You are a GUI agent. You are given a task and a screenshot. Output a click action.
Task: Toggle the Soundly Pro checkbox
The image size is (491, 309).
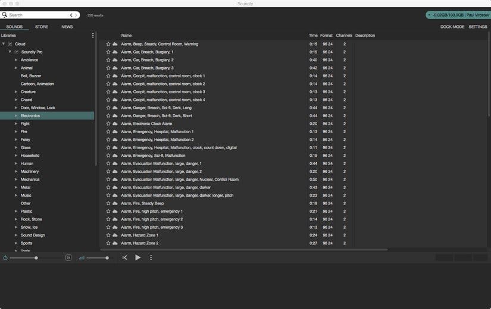17,52
